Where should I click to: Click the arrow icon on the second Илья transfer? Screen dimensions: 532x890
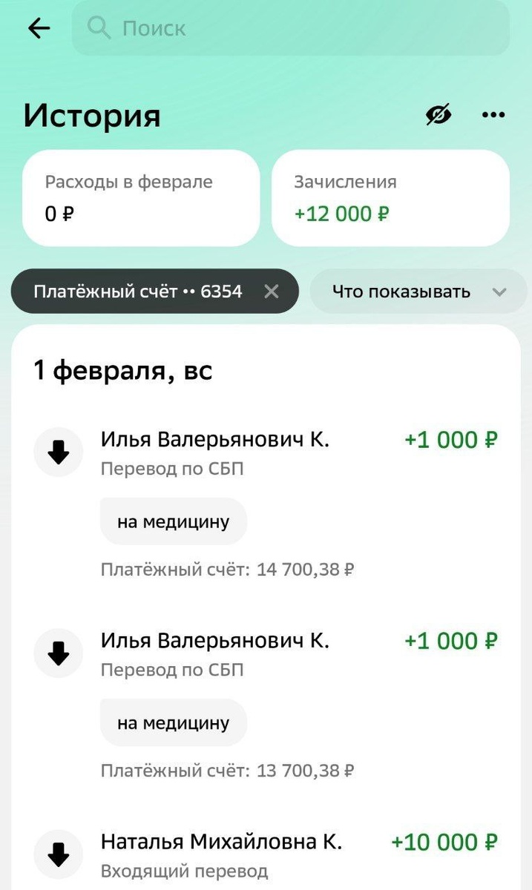tap(58, 653)
